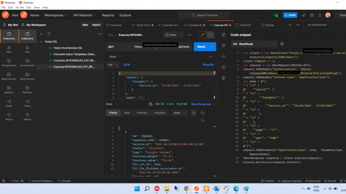Click the blue Send button
346x194 pixels.
201,46
